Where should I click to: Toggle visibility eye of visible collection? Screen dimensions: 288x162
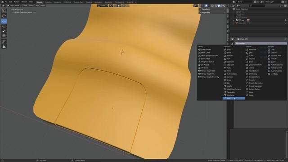click(285, 20)
